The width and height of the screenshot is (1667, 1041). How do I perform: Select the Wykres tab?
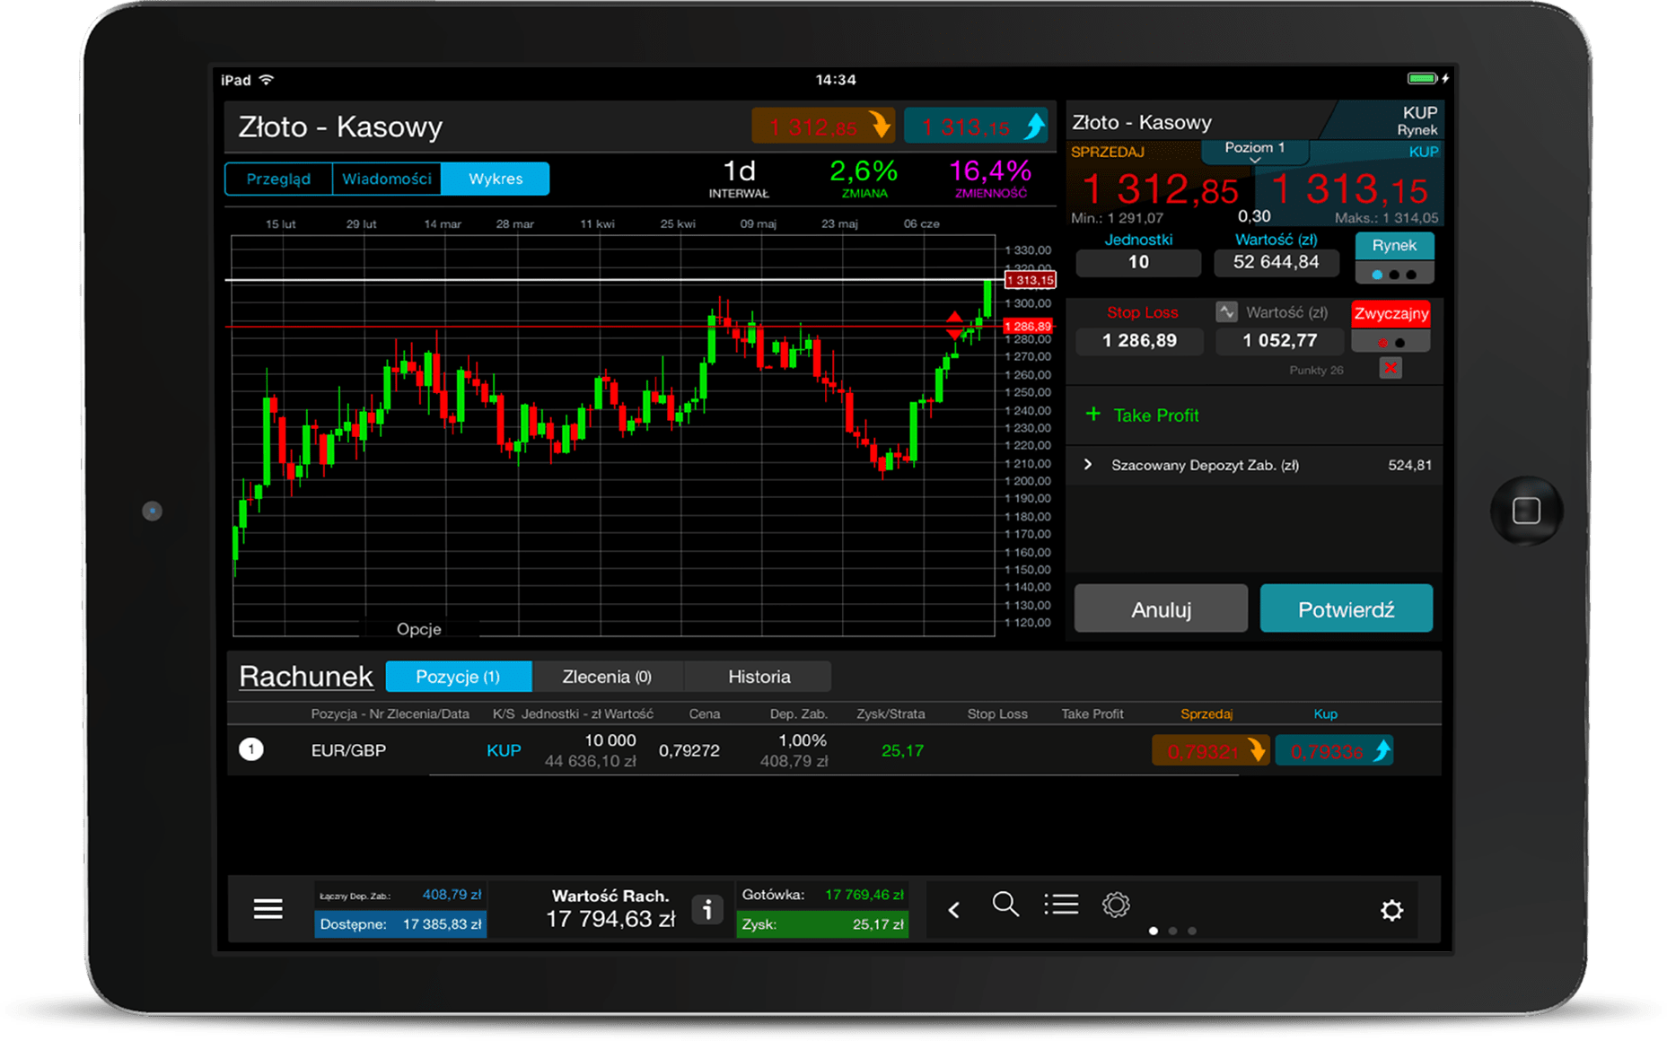tap(496, 179)
